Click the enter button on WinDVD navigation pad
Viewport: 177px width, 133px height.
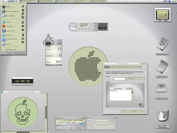pyautogui.click(x=73, y=27)
